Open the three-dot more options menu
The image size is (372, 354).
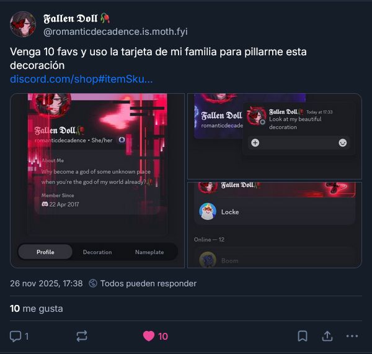pyautogui.click(x=352, y=336)
